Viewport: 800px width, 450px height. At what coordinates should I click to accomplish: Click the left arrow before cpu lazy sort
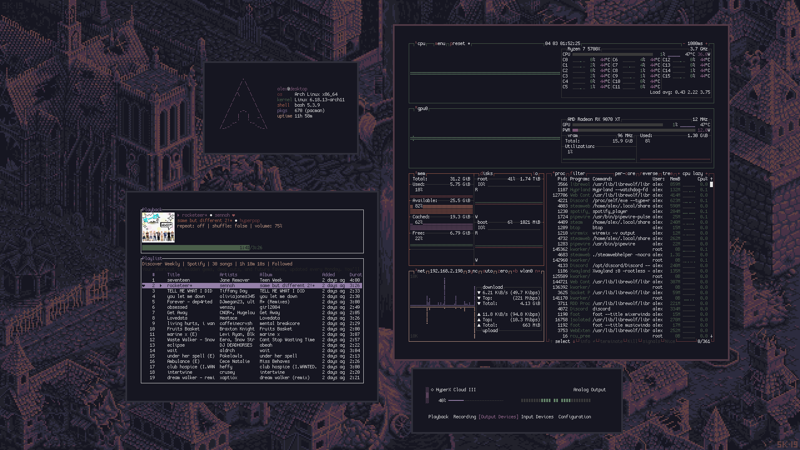[679, 174]
